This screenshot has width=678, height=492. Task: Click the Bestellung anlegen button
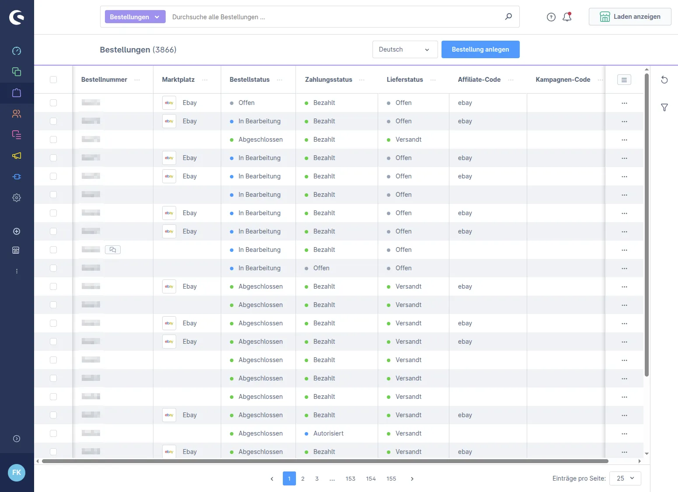pyautogui.click(x=480, y=49)
